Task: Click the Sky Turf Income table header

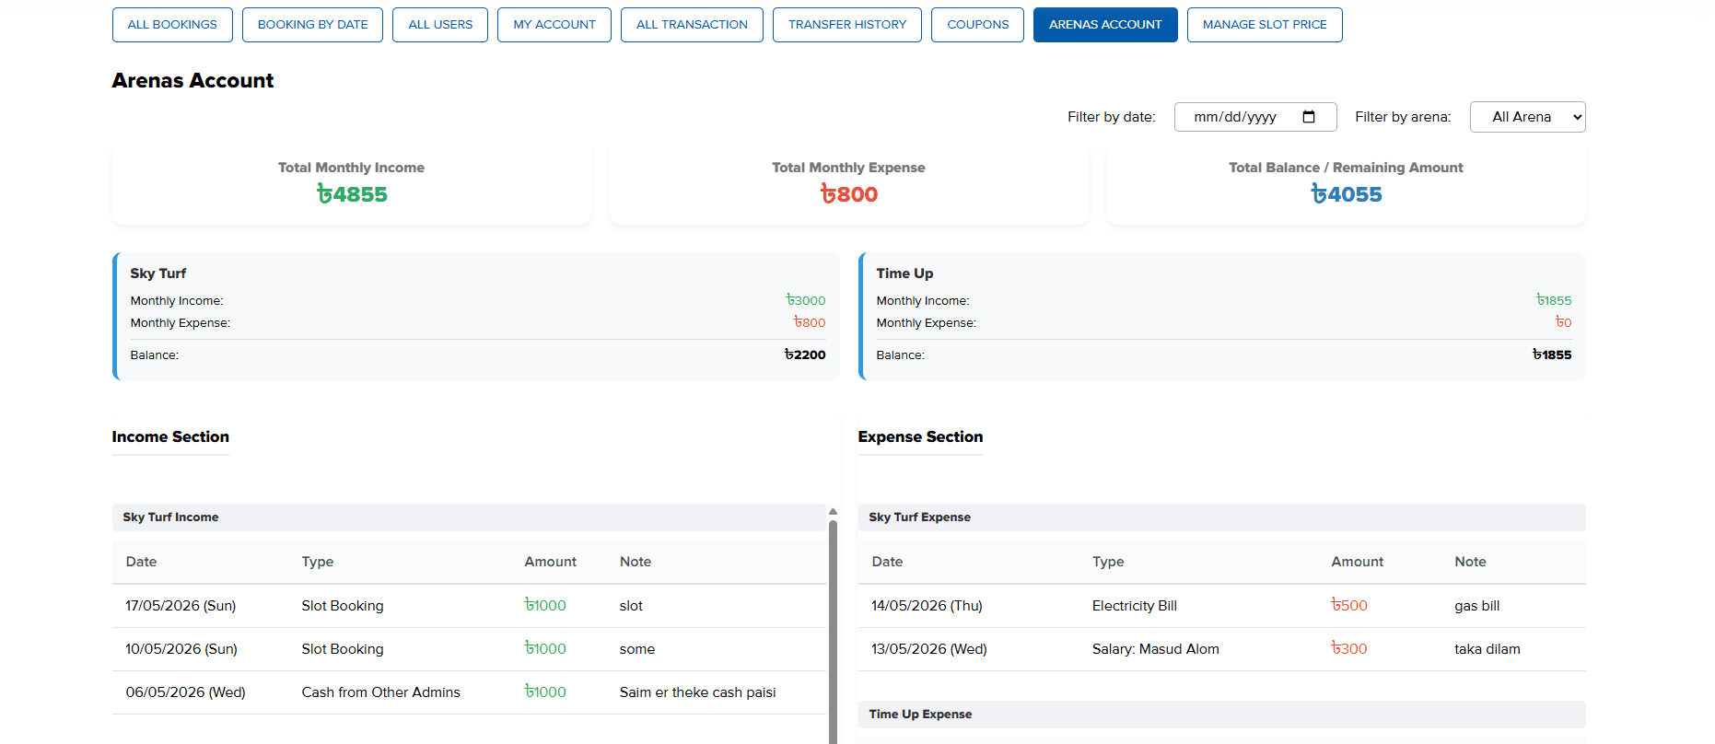Action: tap(469, 517)
